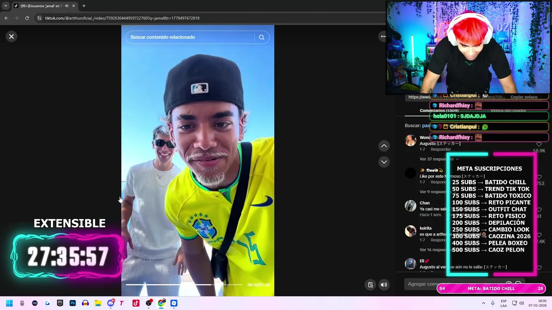Open Discord from the taskbar

coord(111,303)
